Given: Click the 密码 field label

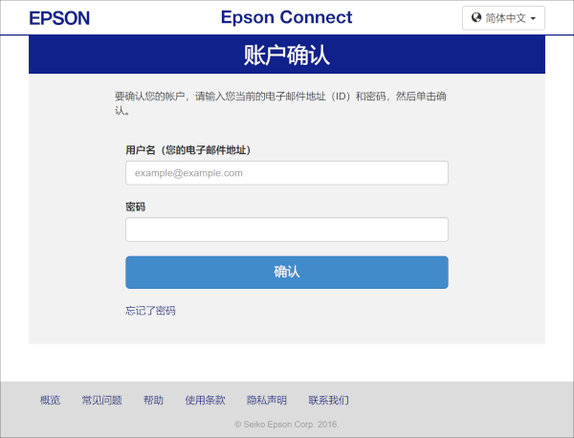Looking at the screenshot, I should coord(135,207).
